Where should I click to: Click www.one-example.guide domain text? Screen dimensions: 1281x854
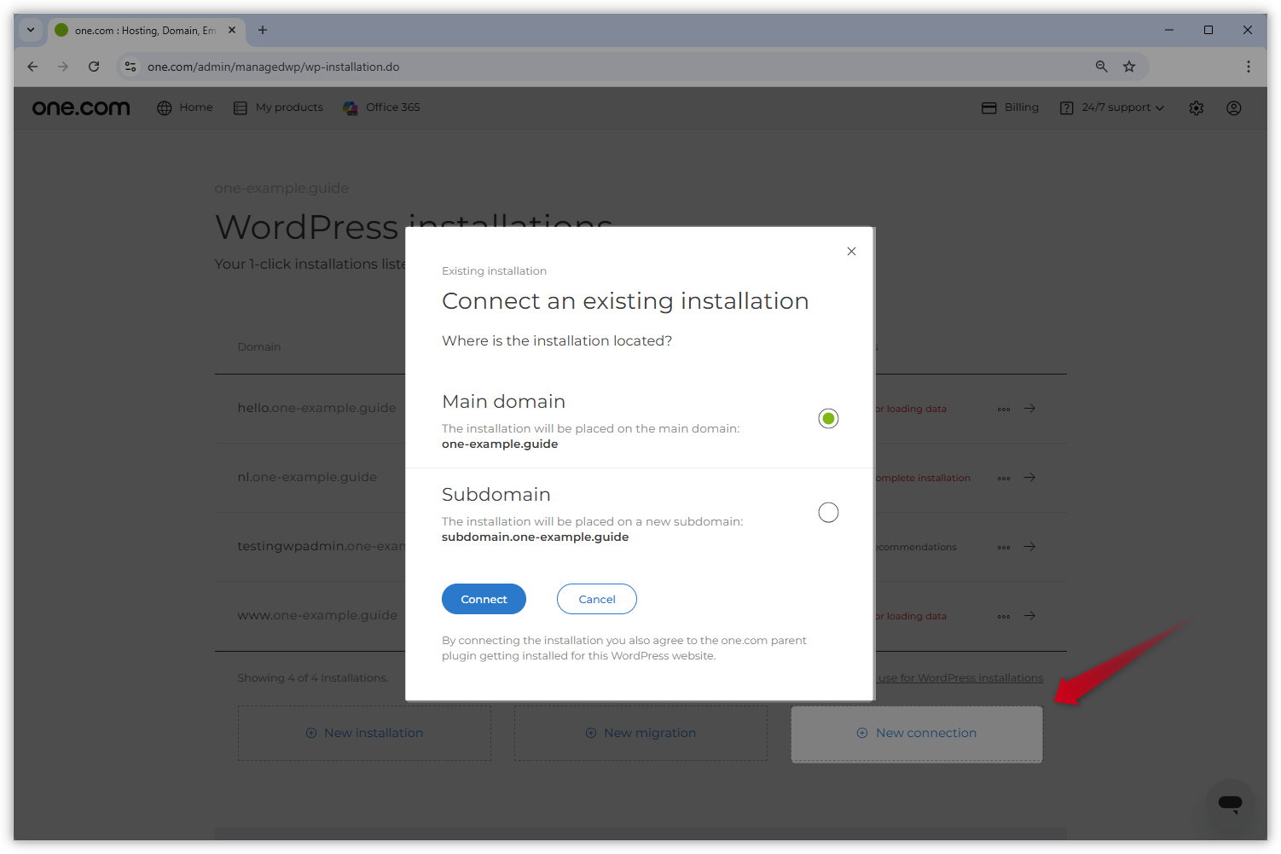point(317,615)
